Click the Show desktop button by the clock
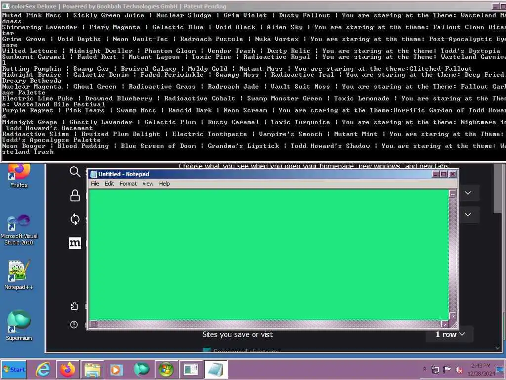Screen dimensions: 506x380 [501, 369]
